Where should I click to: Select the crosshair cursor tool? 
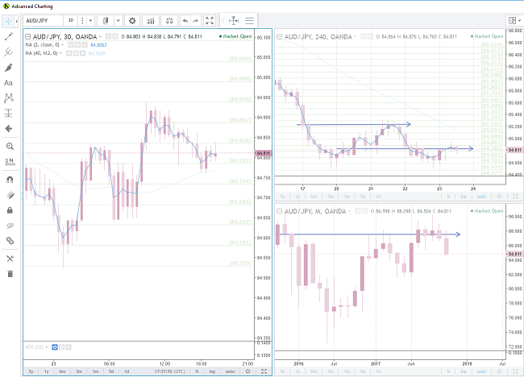tap(9, 20)
